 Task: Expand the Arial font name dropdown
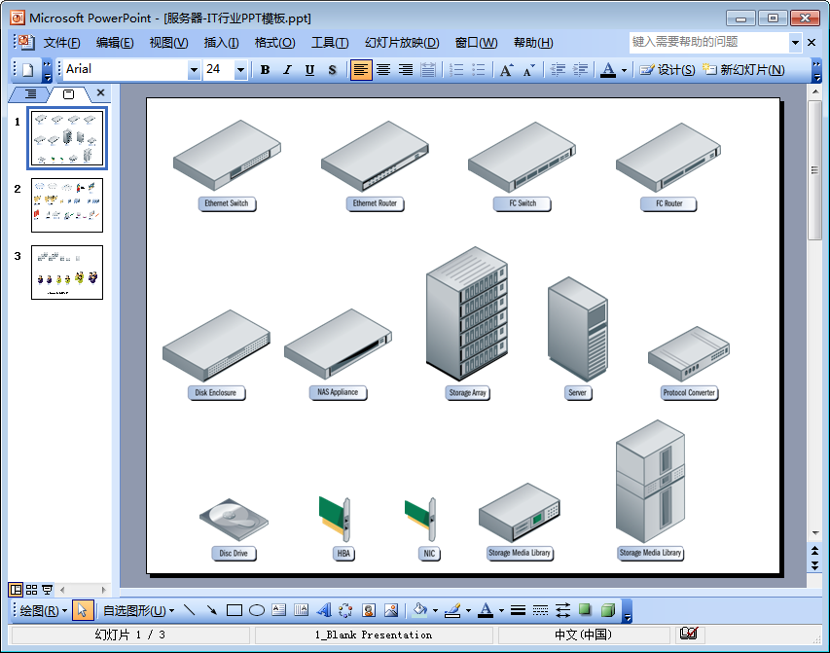click(x=194, y=69)
